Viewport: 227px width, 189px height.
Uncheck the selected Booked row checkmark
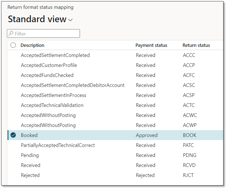click(13, 135)
